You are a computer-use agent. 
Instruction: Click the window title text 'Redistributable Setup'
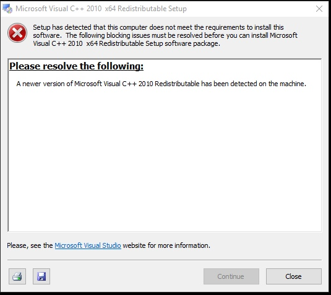152,9
